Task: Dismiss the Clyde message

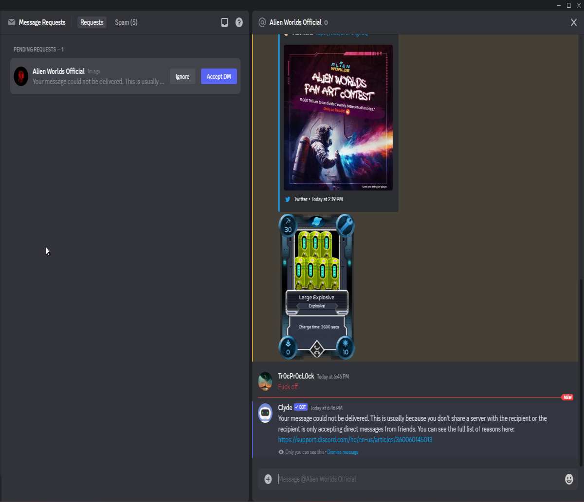Action: (343, 452)
